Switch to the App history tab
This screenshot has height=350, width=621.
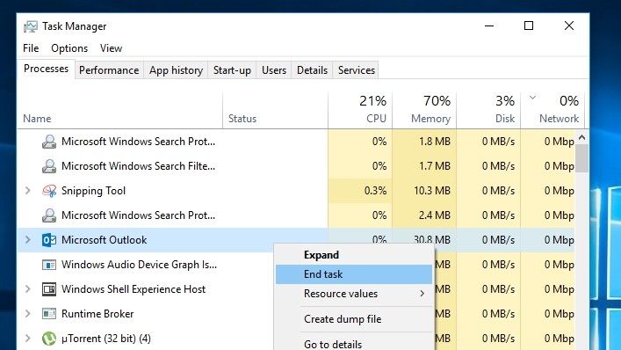(x=176, y=70)
